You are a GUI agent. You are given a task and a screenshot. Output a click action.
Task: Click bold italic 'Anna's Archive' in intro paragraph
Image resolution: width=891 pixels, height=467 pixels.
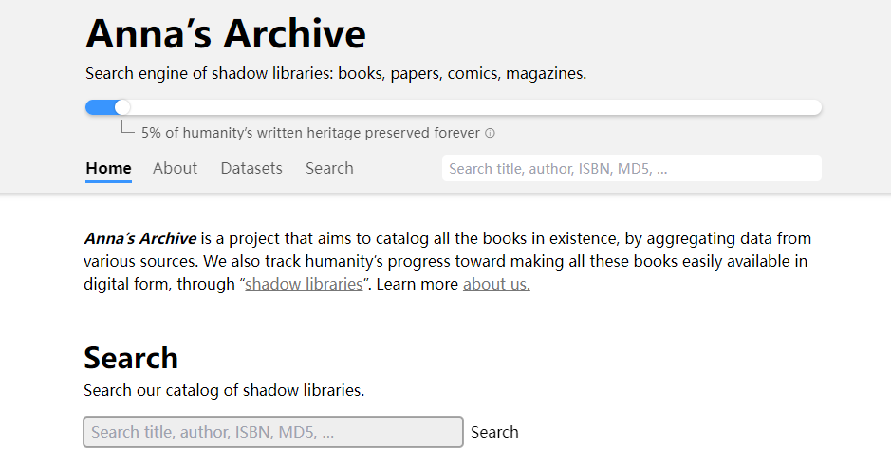click(140, 238)
